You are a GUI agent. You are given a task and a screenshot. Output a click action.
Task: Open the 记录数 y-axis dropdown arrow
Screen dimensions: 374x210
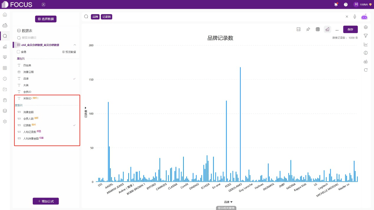point(86,108)
